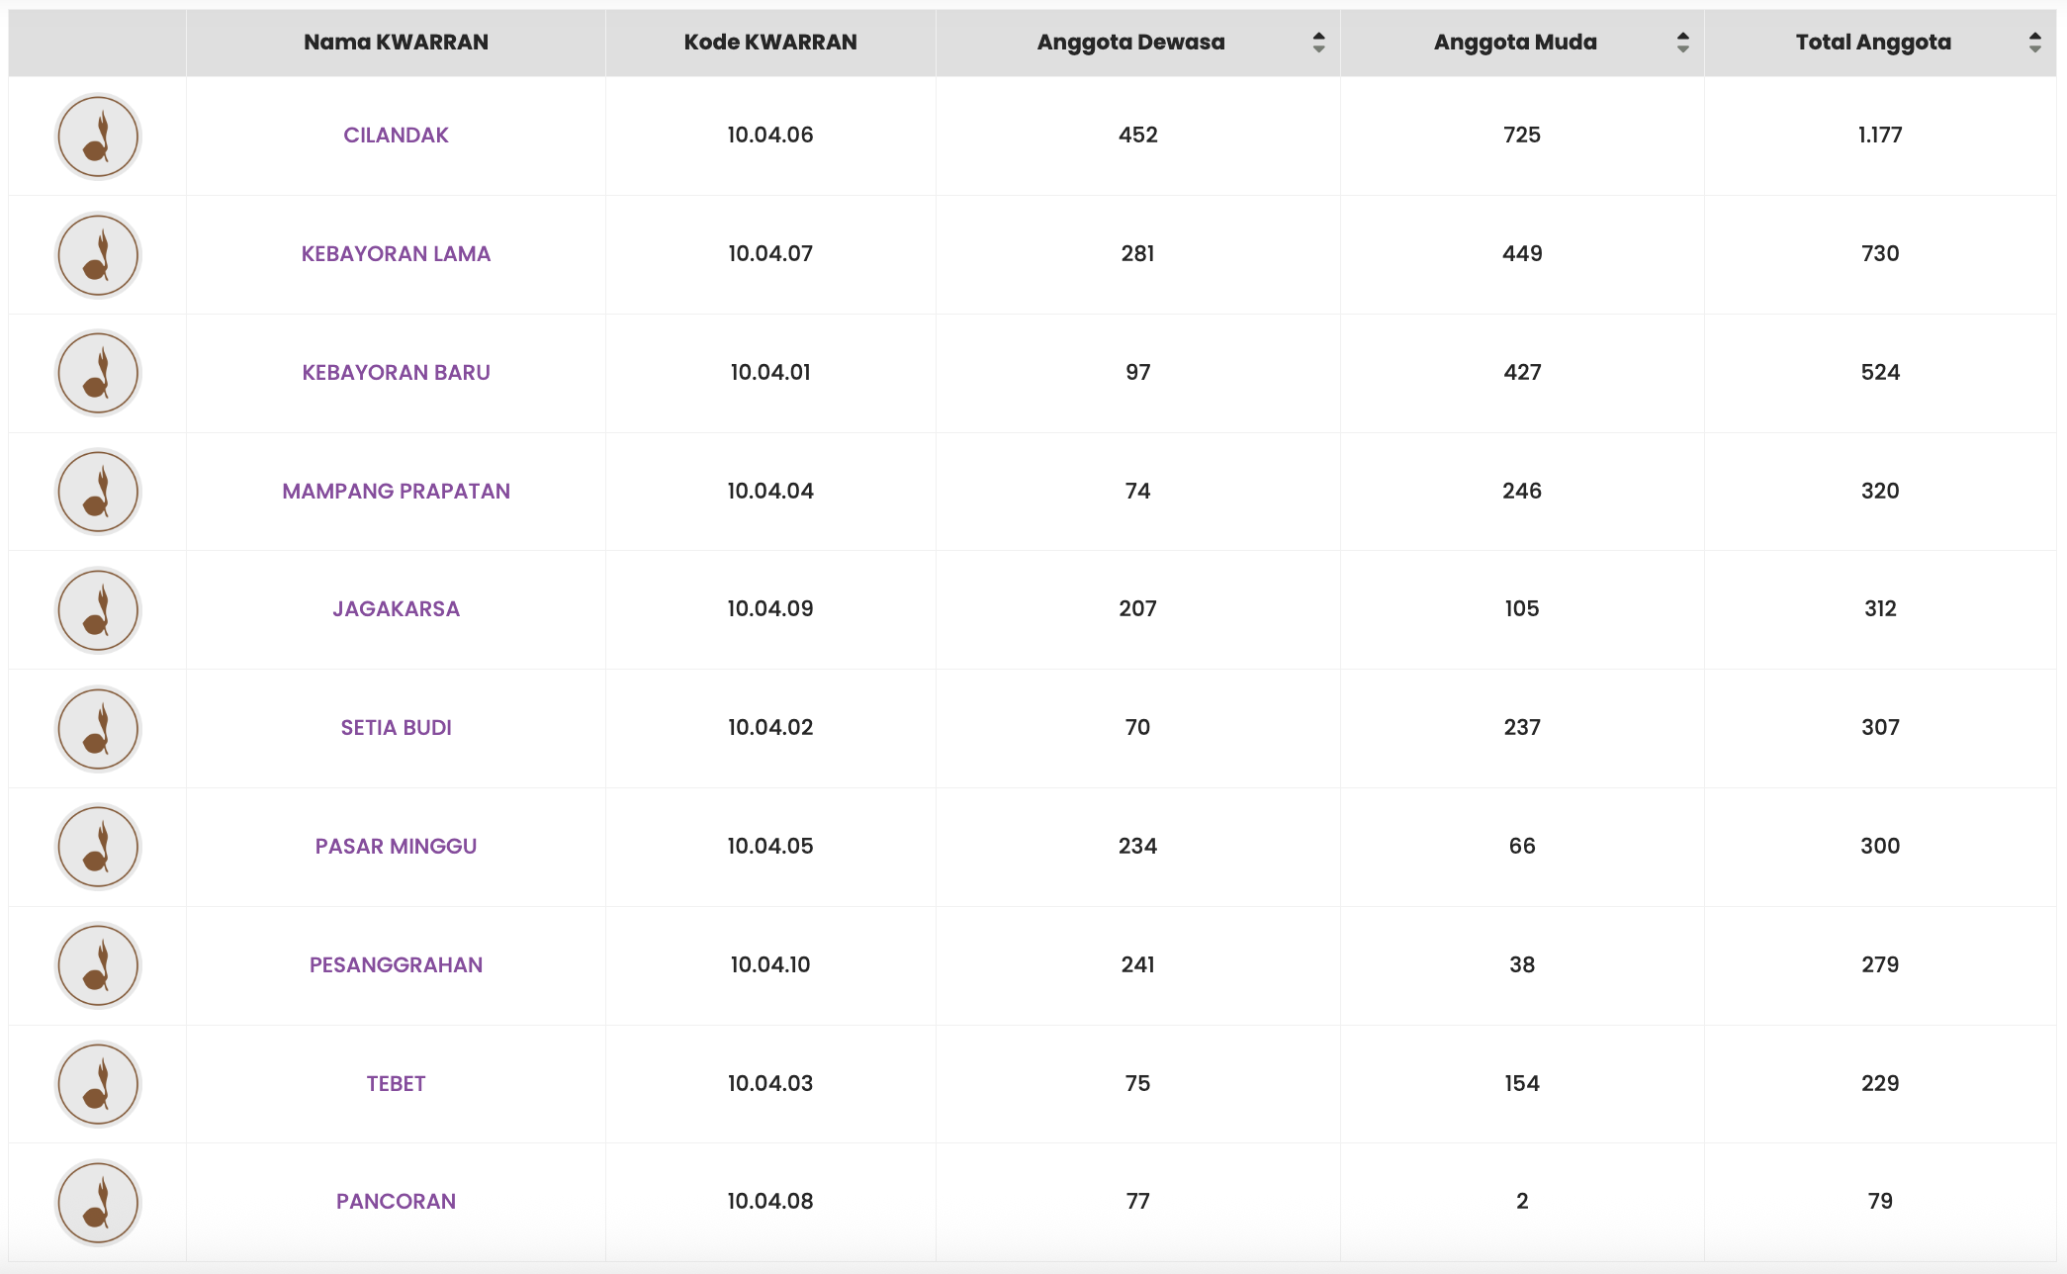Select the code 10.04.05
2067x1274 pixels.
click(770, 847)
